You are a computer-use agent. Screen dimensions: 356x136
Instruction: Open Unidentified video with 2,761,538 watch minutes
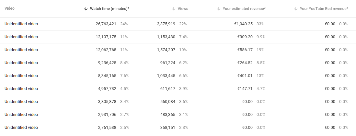(21, 128)
